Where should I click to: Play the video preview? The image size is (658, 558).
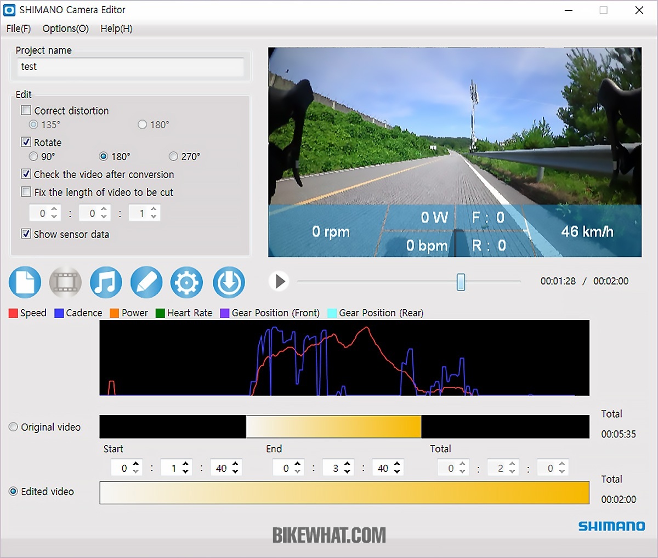click(x=280, y=281)
